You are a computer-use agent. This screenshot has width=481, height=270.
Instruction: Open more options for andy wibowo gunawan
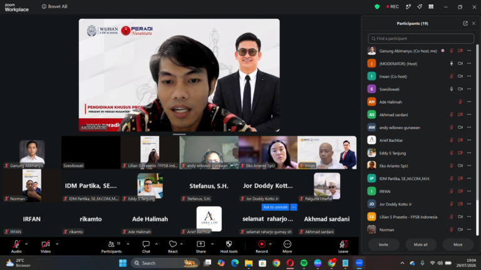click(x=469, y=127)
